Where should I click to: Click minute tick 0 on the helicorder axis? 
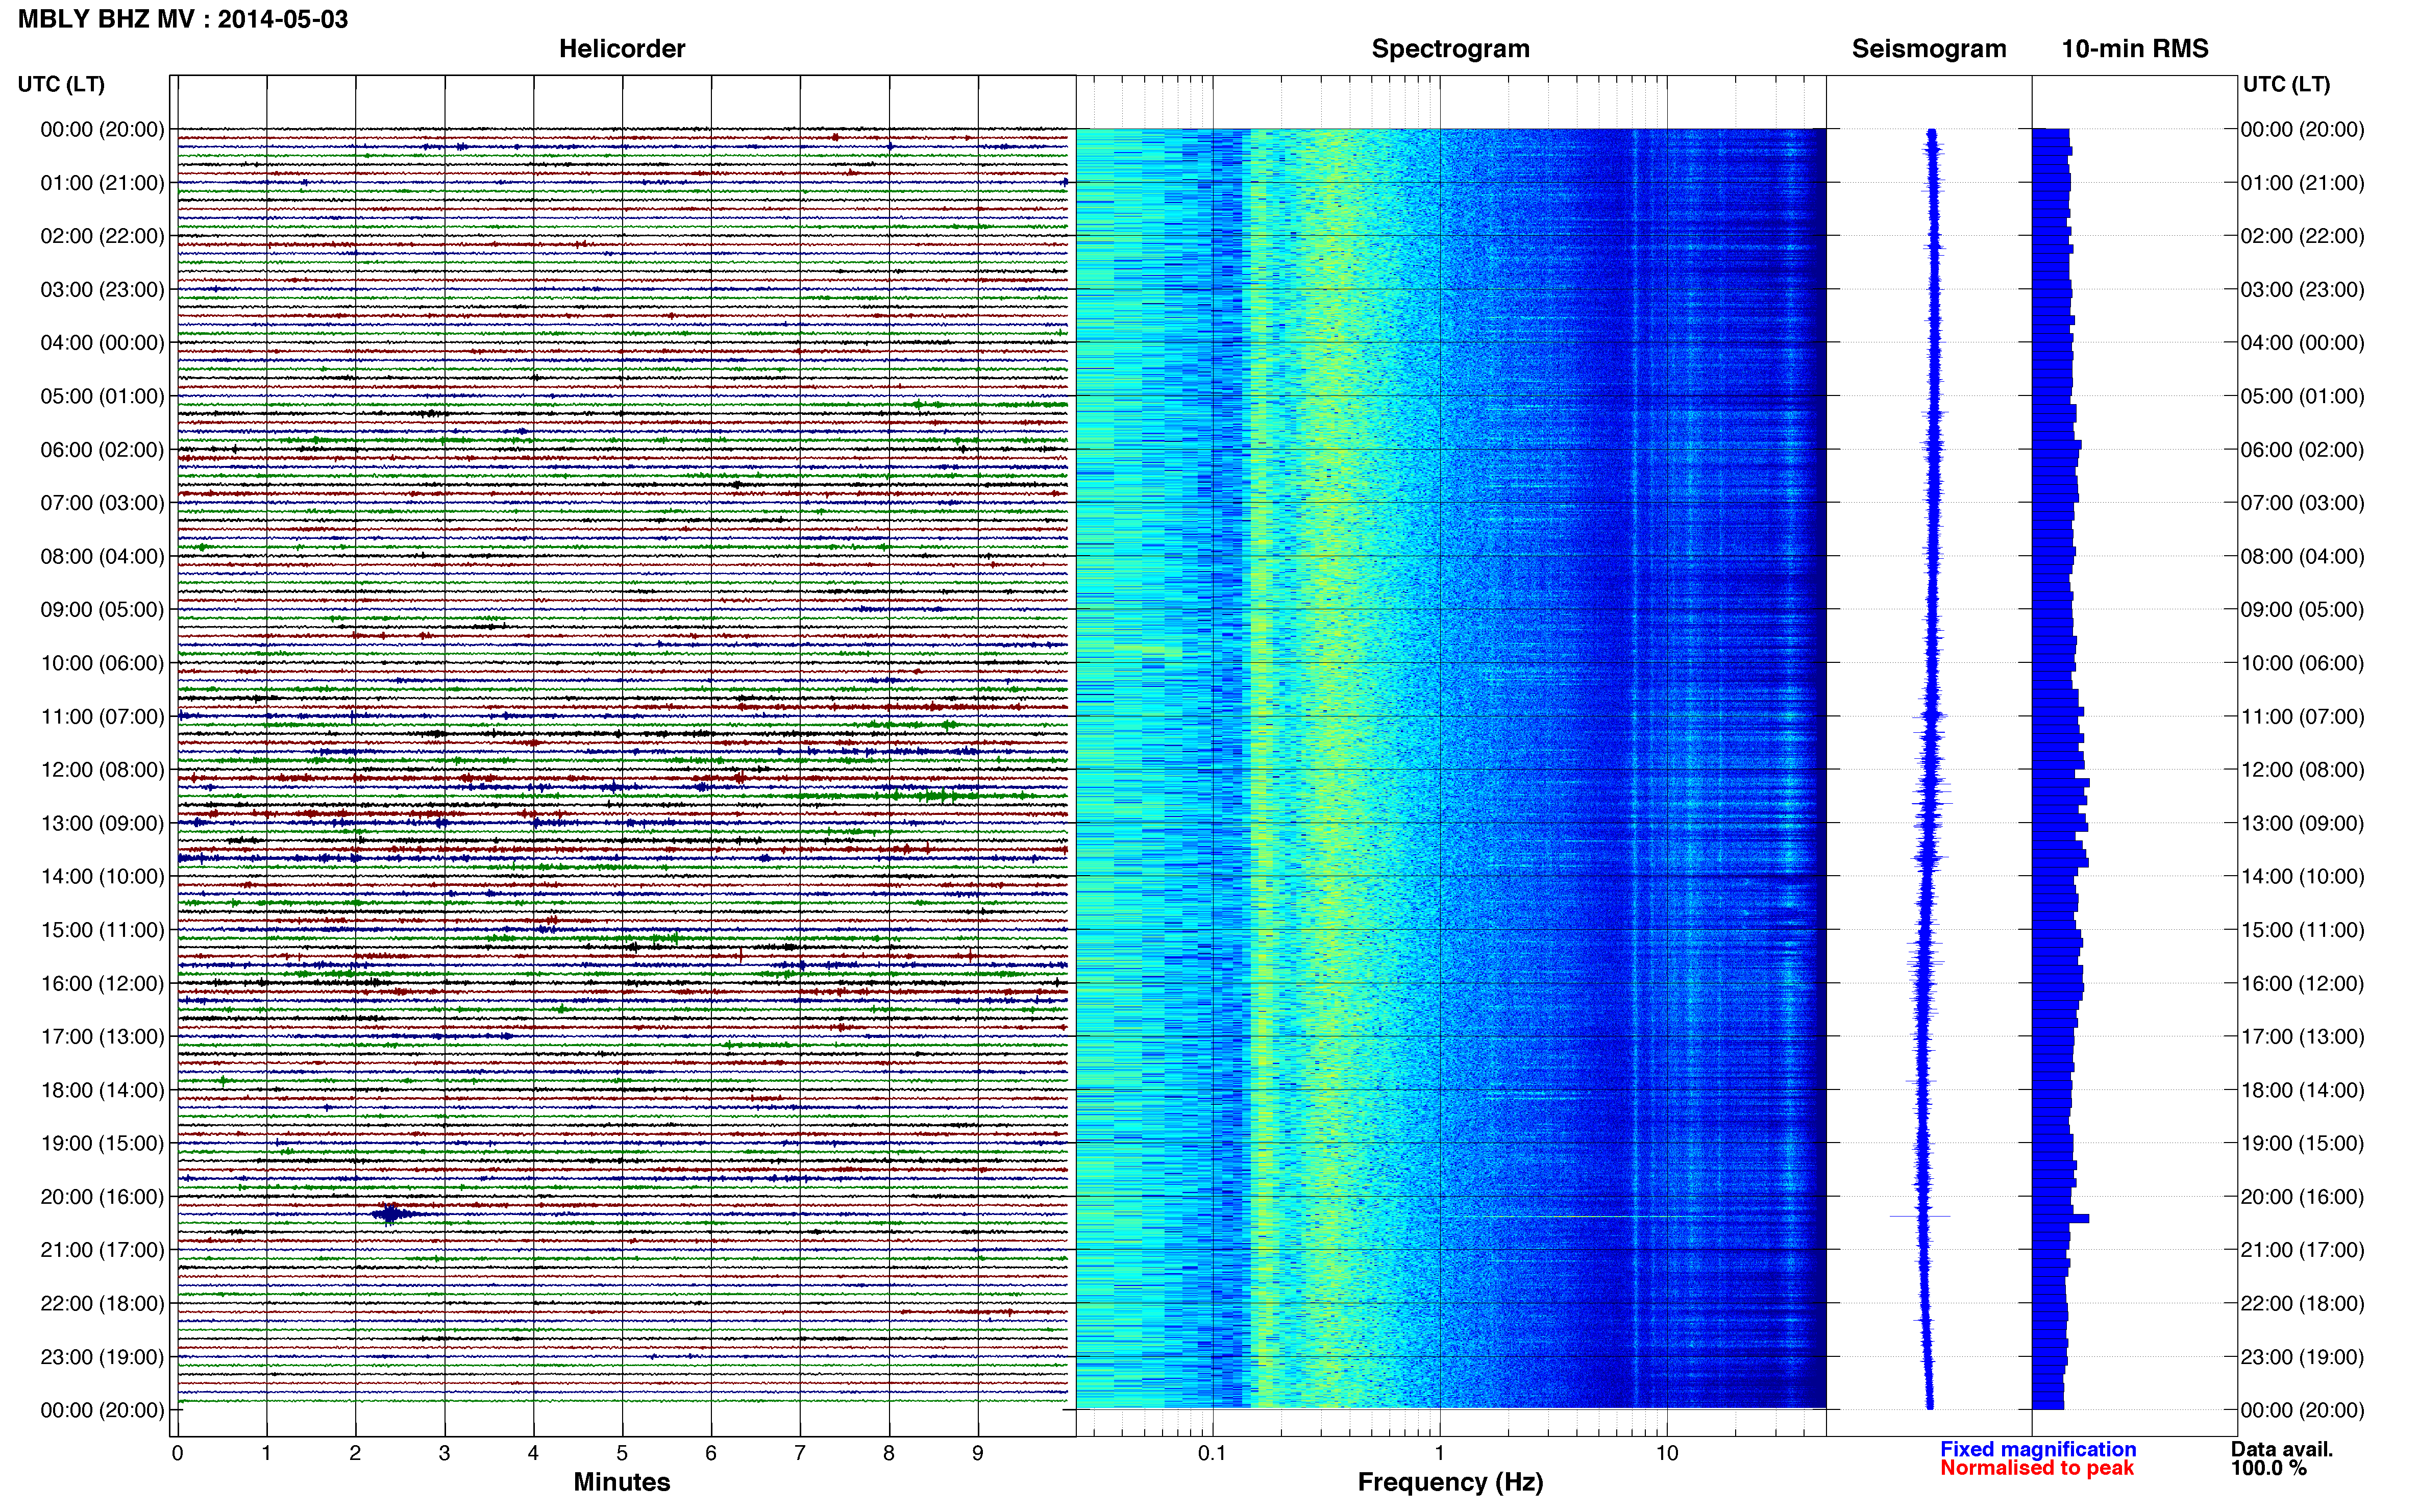(x=177, y=1453)
